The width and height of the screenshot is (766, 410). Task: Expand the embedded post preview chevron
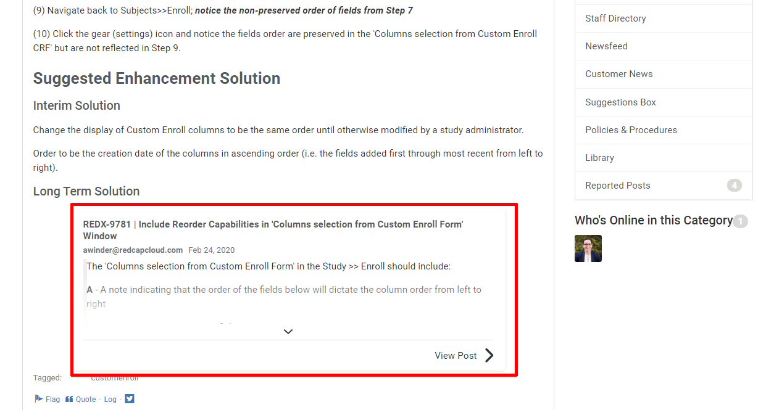288,332
